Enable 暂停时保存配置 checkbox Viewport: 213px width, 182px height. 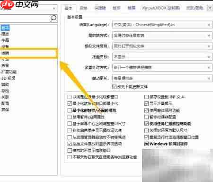[146, 117]
